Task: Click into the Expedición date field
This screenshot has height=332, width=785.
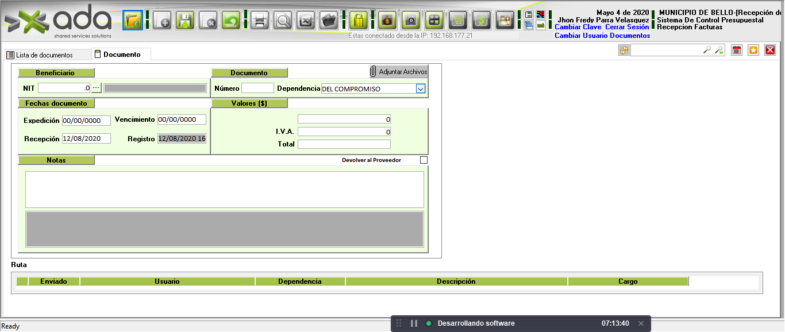Action: coord(86,121)
